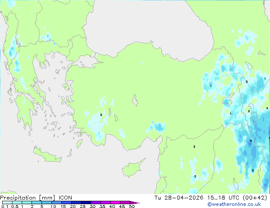This screenshot has height=208, width=270.
Task: Click the '15' legend scale label
Action: pos(63,206)
